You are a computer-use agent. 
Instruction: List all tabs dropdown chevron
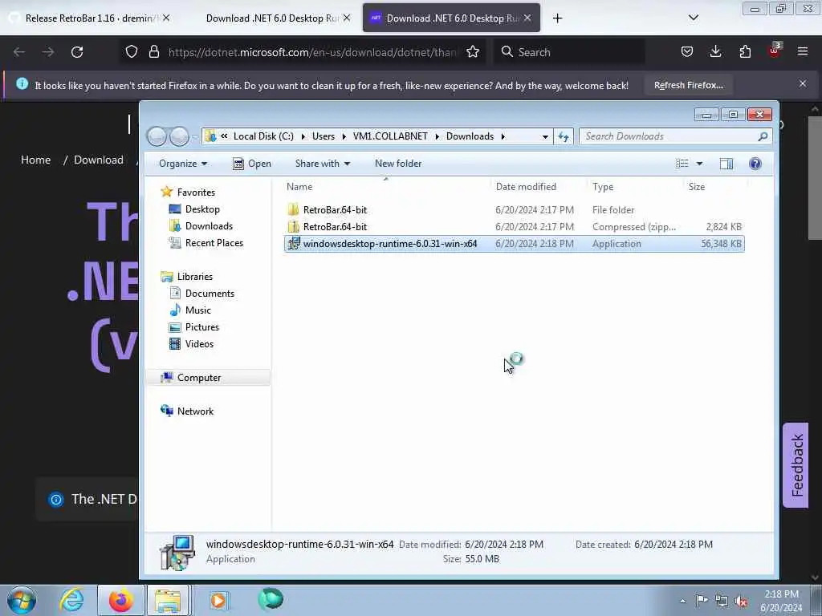tap(693, 18)
